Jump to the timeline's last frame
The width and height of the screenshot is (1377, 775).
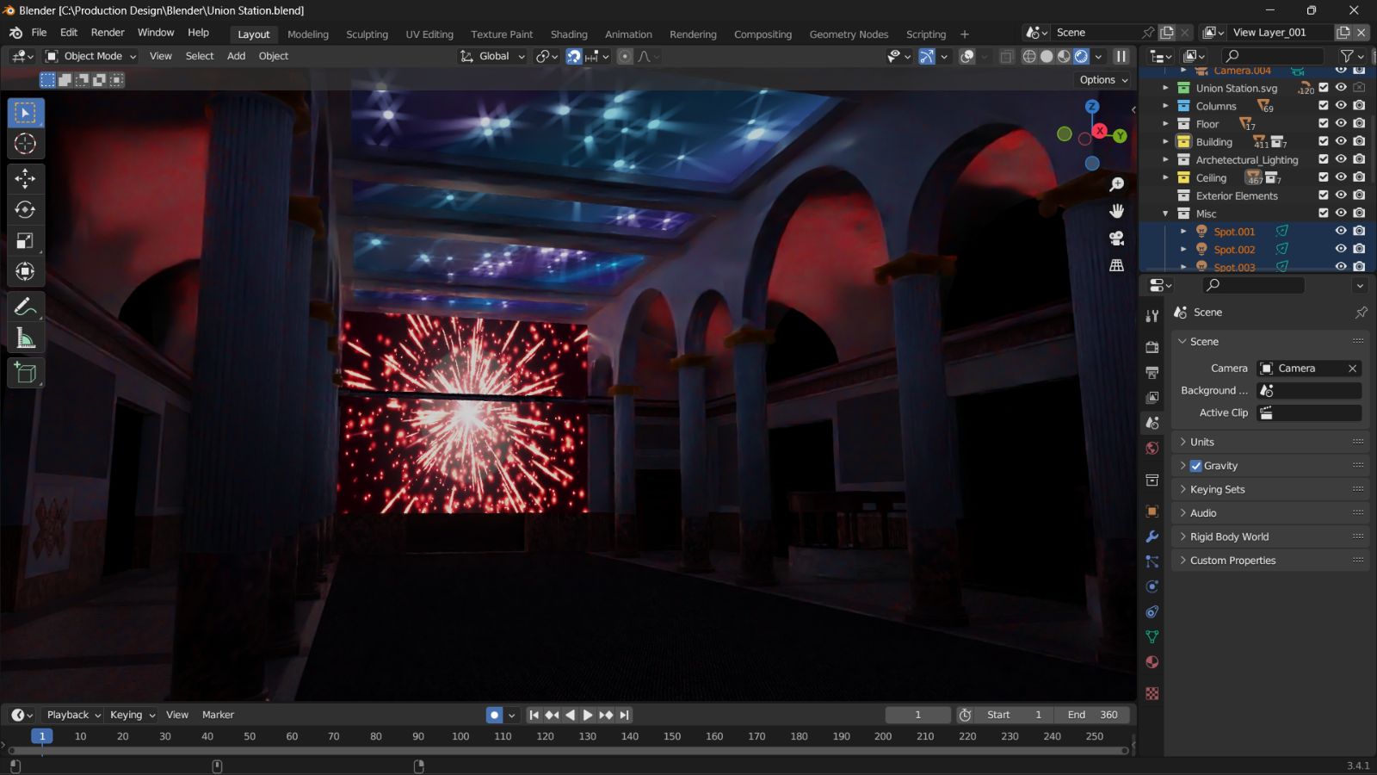pyautogui.click(x=625, y=715)
